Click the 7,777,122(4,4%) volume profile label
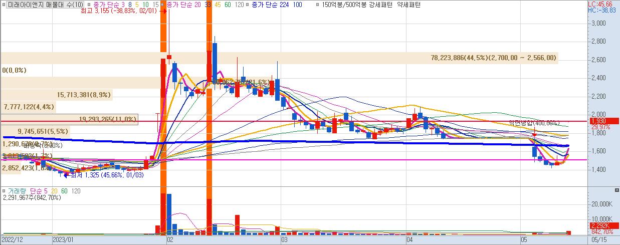 [29, 107]
